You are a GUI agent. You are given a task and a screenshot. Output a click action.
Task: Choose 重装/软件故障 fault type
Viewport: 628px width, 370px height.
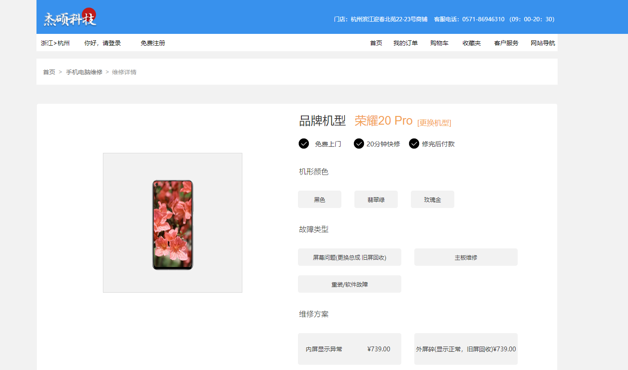point(350,284)
